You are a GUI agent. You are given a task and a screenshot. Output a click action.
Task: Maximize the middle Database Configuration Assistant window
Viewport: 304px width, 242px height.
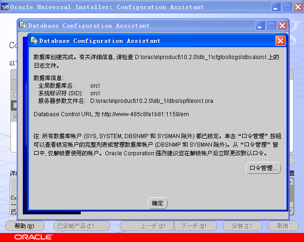pos(271,25)
